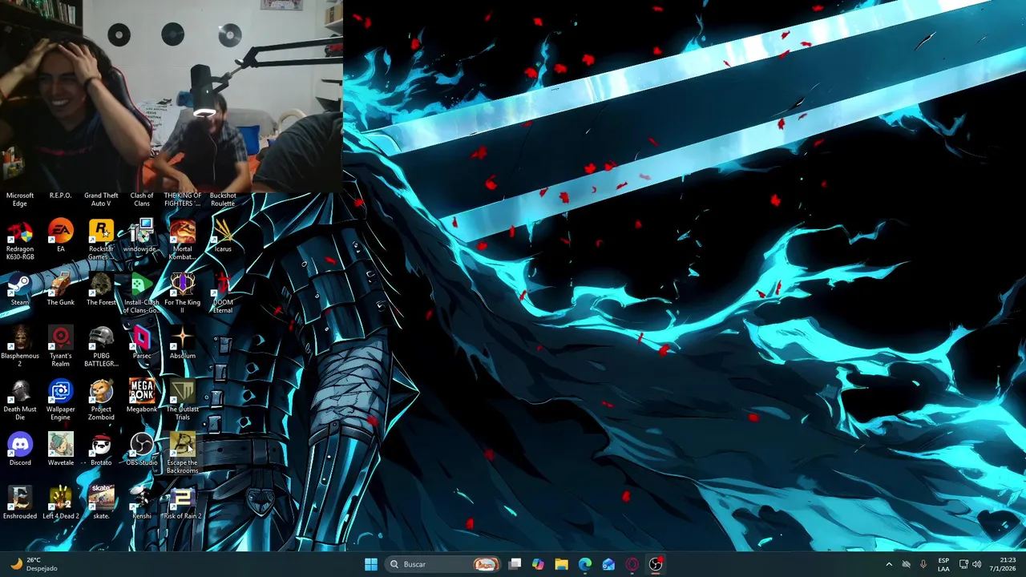Open the ESP LAA language switcher
Viewport: 1026px width, 577px height.
[x=943, y=564]
